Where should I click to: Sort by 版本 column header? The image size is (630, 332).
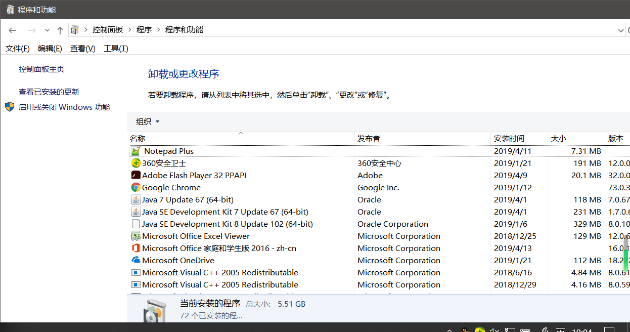pos(617,138)
